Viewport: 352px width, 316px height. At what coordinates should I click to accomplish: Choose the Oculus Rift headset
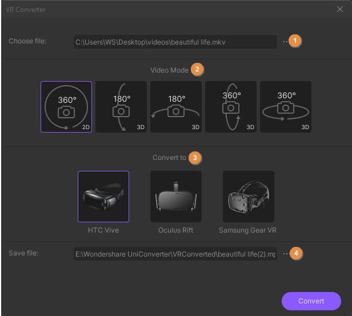[176, 196]
